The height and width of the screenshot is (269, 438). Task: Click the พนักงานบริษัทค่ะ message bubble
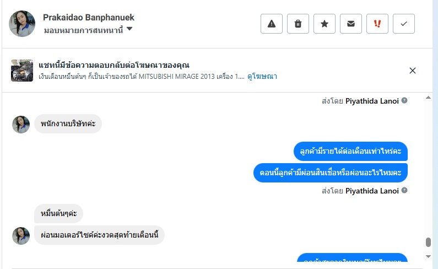pos(68,123)
